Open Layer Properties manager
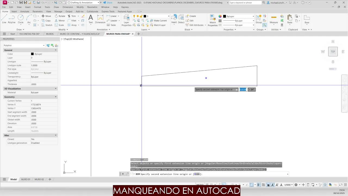348x196 pixels. (126, 20)
